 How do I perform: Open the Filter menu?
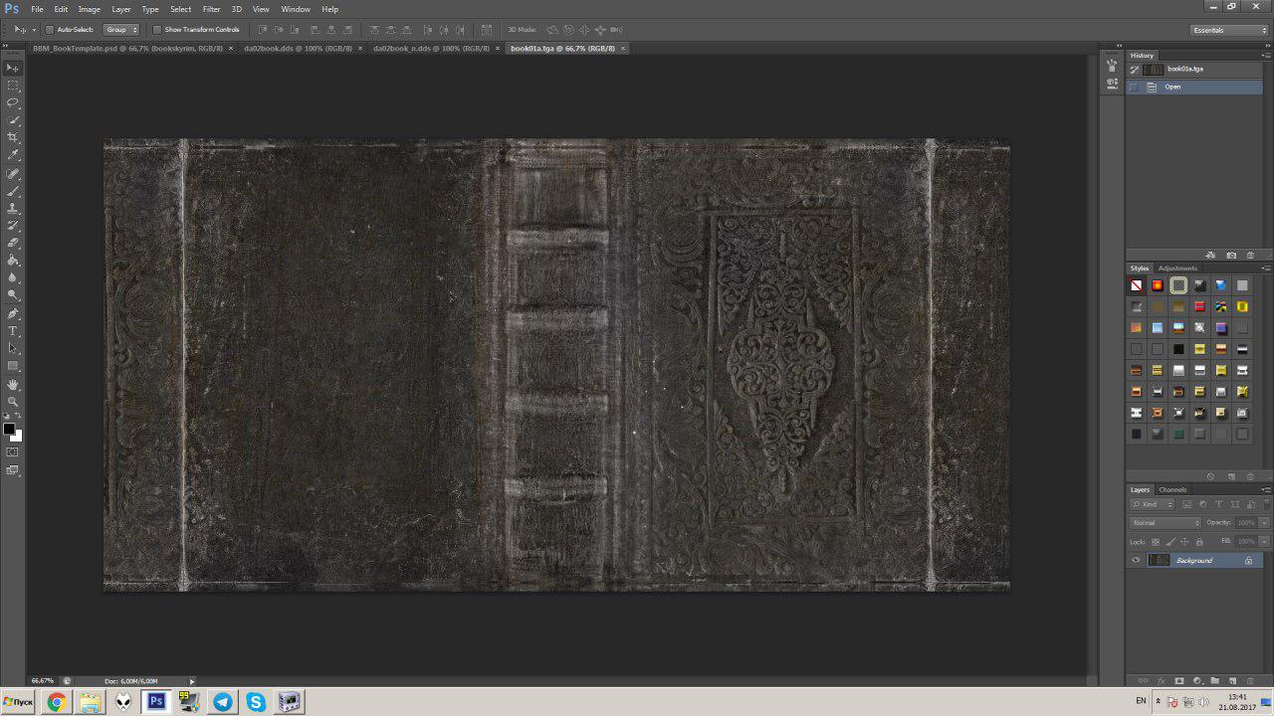(x=211, y=9)
